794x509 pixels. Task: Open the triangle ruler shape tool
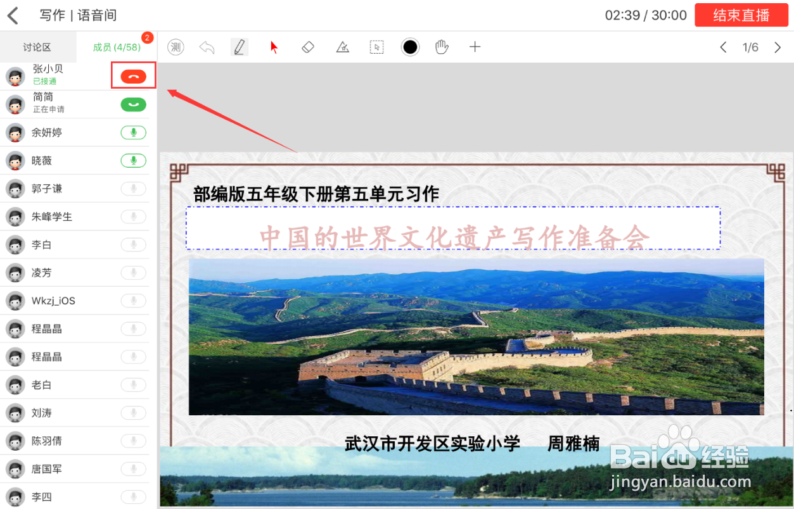click(x=343, y=46)
